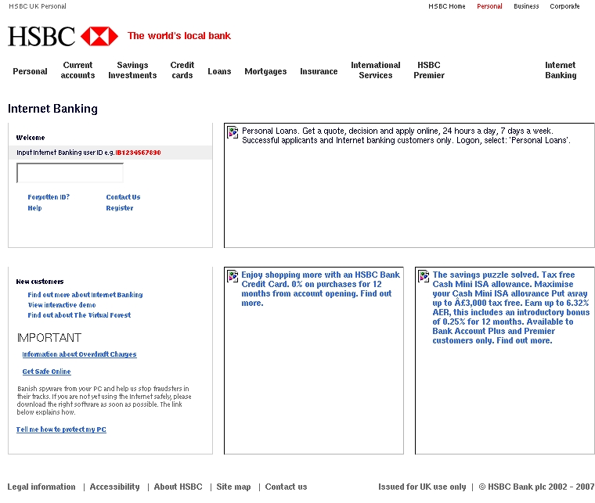Click broken image icon in Personal Loans banner
Viewport: 595px width, 503px height.
(x=233, y=132)
